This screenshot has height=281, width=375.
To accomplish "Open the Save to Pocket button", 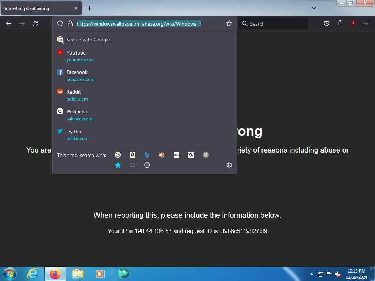I will click(x=327, y=23).
